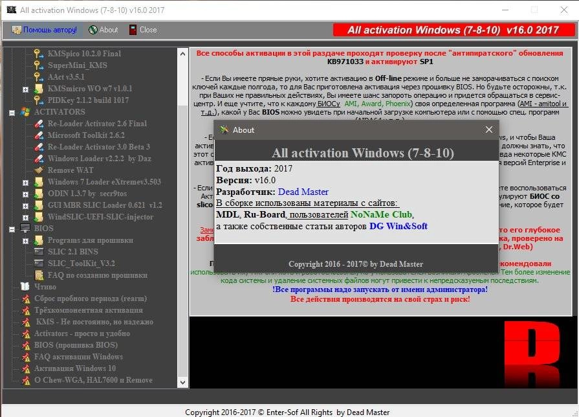
Task: Click the tree scrollbar down arrow
Action: coord(183,382)
